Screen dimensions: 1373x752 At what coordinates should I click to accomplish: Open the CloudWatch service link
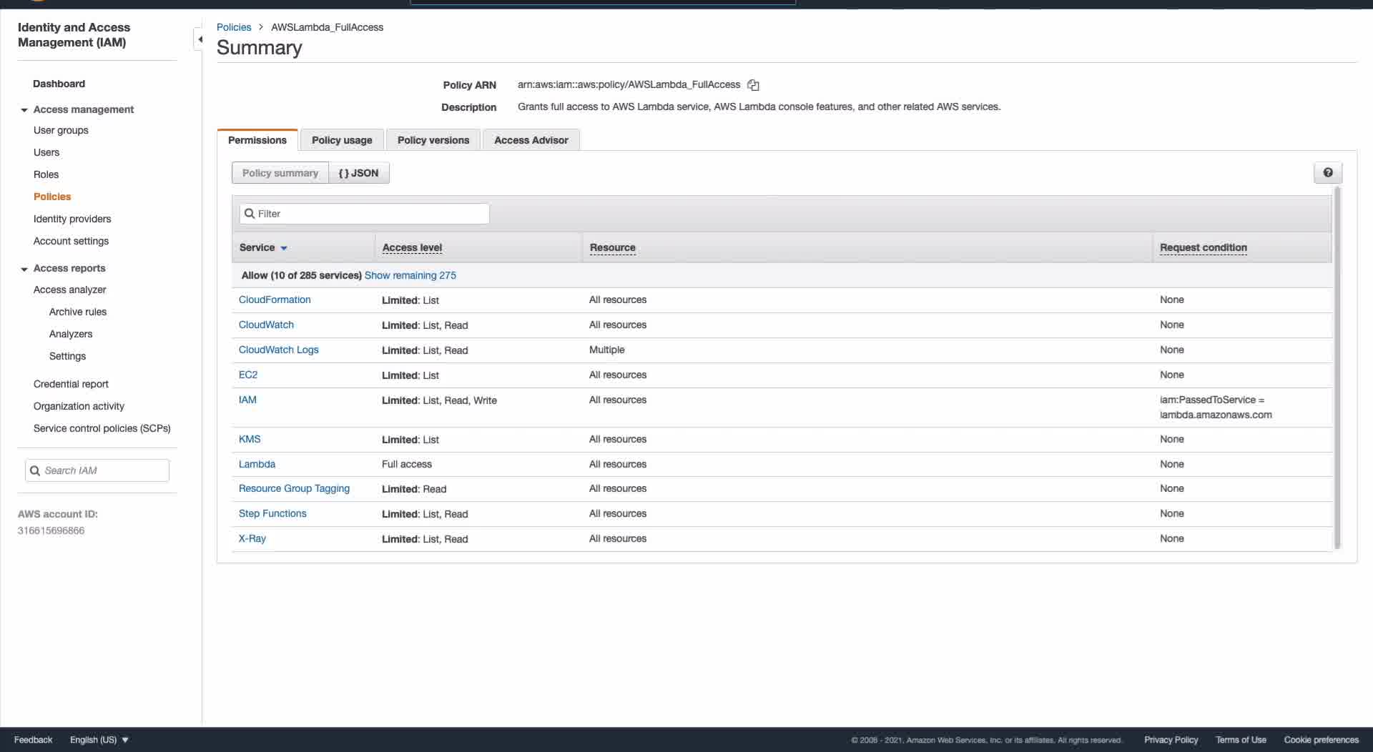tap(266, 325)
